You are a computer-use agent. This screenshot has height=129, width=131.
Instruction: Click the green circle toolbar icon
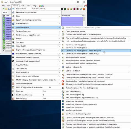click(65, 9)
